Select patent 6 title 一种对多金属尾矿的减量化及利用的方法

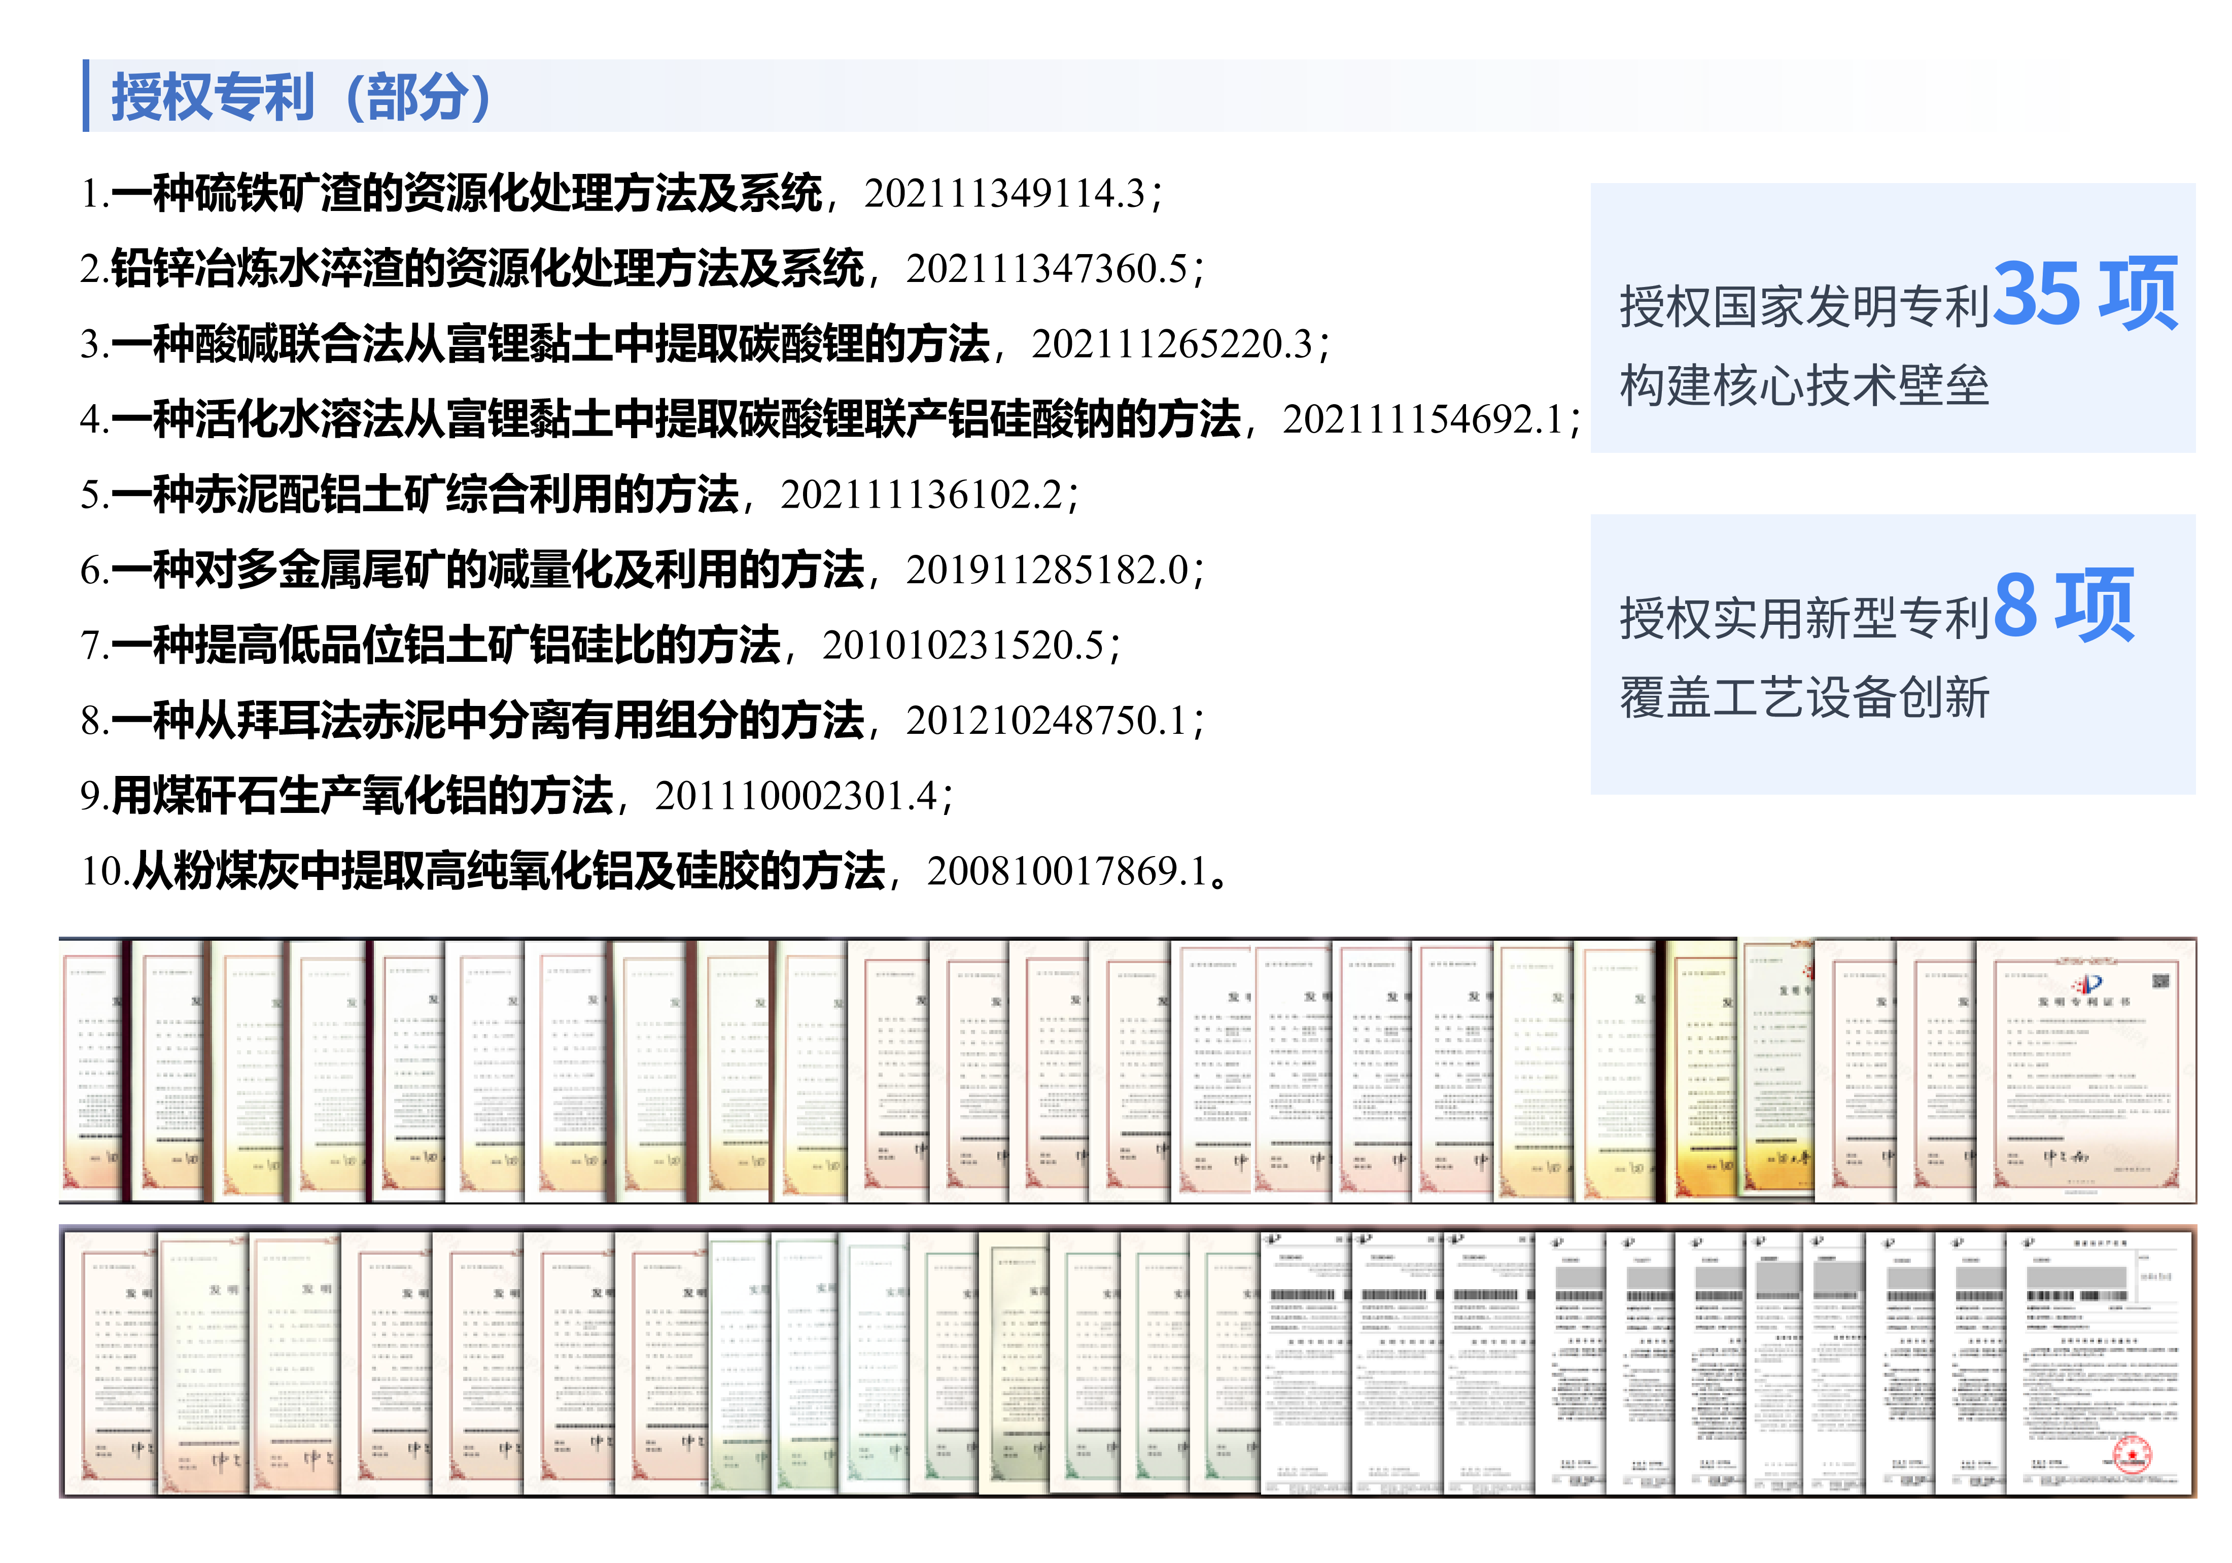(488, 570)
